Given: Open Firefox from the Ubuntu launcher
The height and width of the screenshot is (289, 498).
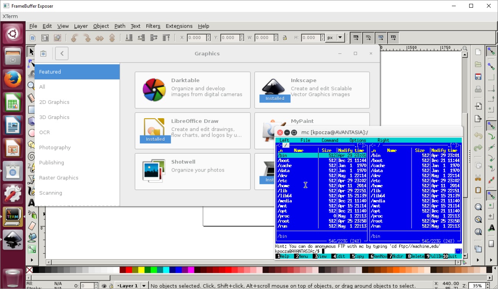Looking at the screenshot, I should click(13, 80).
